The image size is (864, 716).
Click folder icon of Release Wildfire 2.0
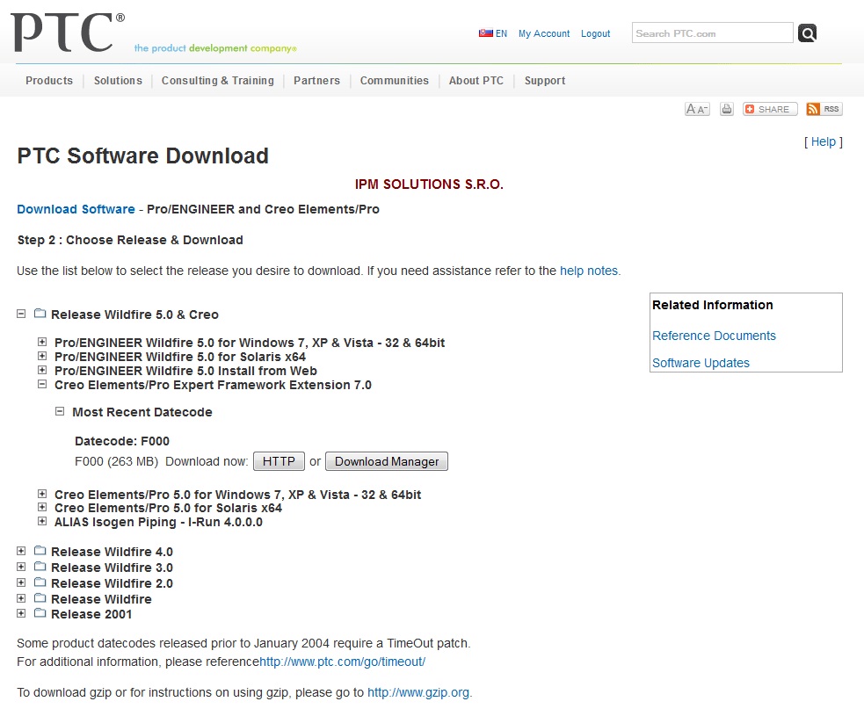point(40,582)
